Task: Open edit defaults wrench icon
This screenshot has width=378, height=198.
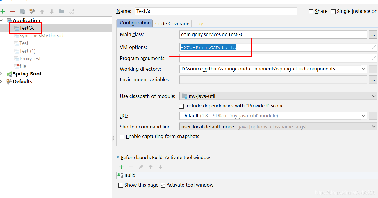Action: click(x=32, y=11)
